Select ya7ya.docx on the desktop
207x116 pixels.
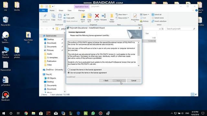point(5,81)
